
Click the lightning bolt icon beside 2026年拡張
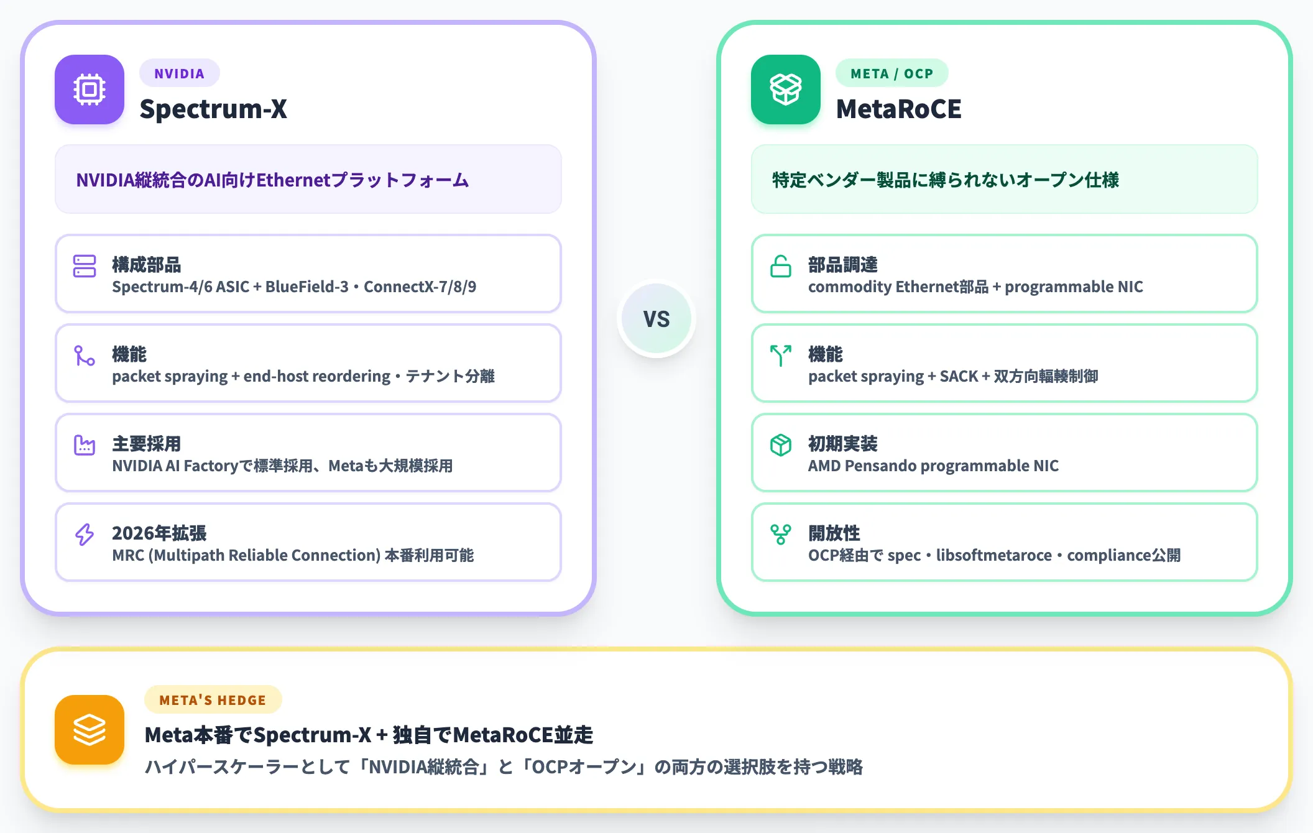(x=85, y=535)
